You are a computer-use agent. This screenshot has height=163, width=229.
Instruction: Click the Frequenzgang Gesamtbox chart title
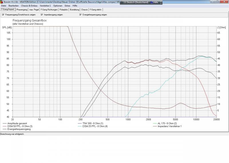[x=30, y=21]
